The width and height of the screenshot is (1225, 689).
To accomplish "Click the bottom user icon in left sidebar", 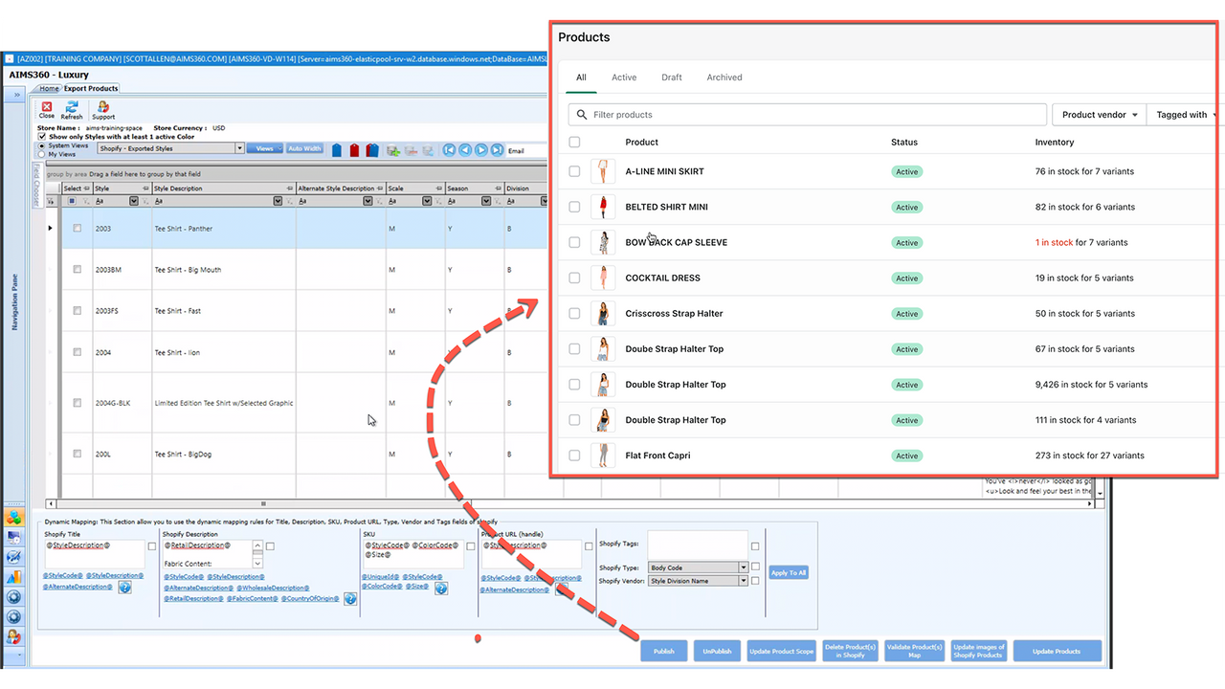I will 13,636.
